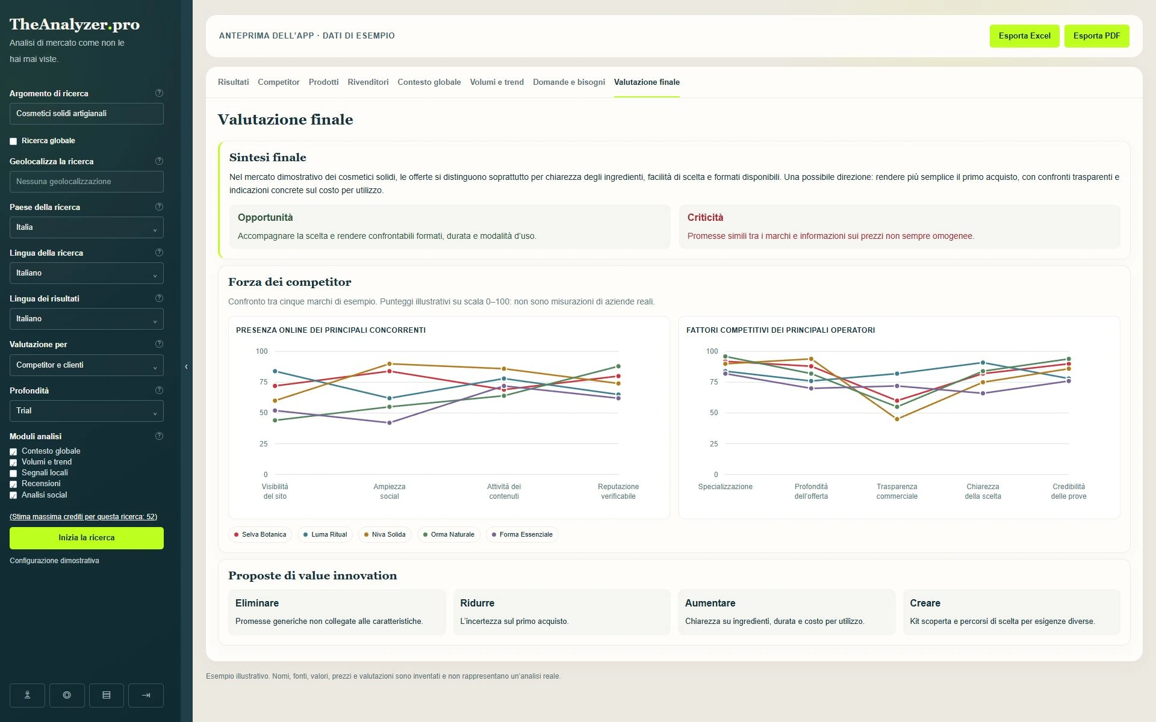Switch to the Risultati tab

coord(233,82)
